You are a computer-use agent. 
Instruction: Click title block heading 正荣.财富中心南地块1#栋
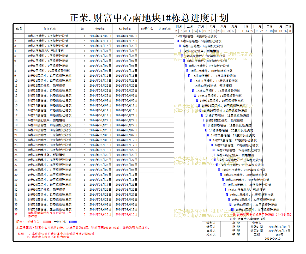(248, 219)
